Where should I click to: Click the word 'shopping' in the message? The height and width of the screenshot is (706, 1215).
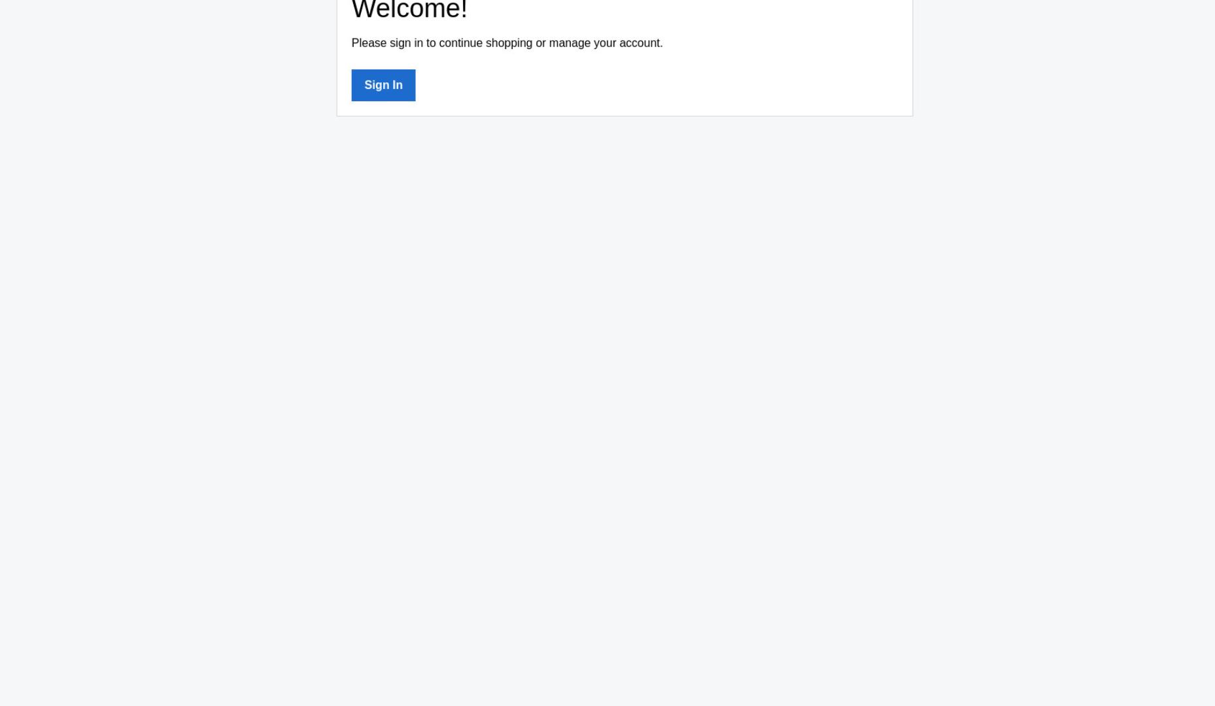509,43
